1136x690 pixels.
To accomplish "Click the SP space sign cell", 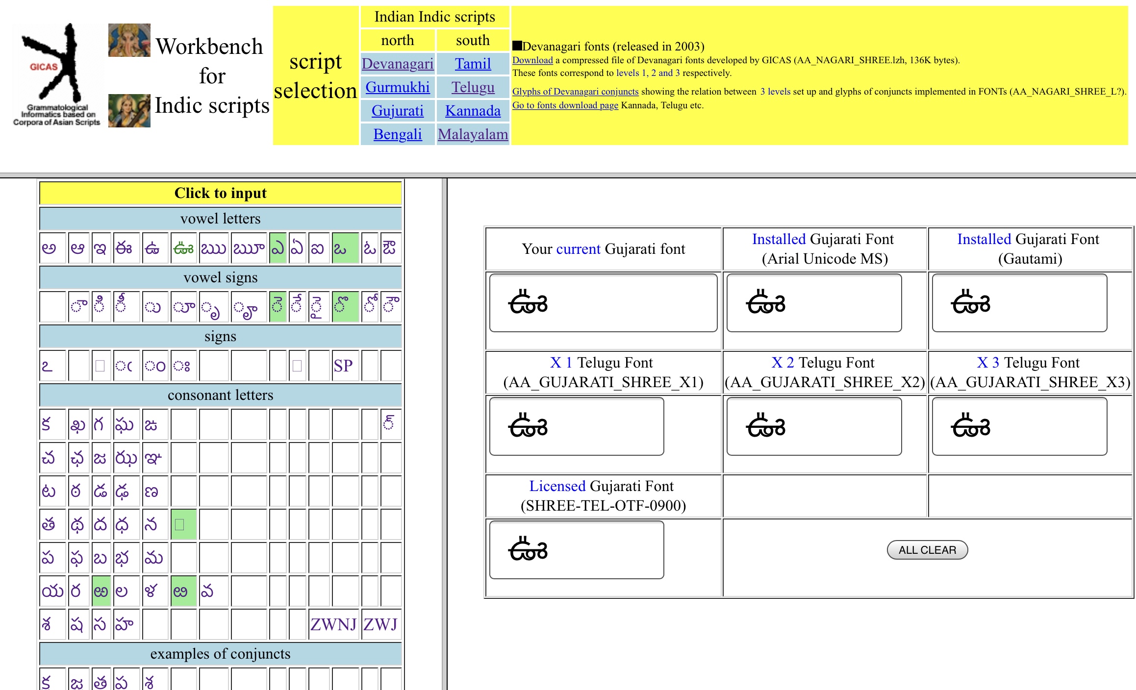I will (x=344, y=366).
